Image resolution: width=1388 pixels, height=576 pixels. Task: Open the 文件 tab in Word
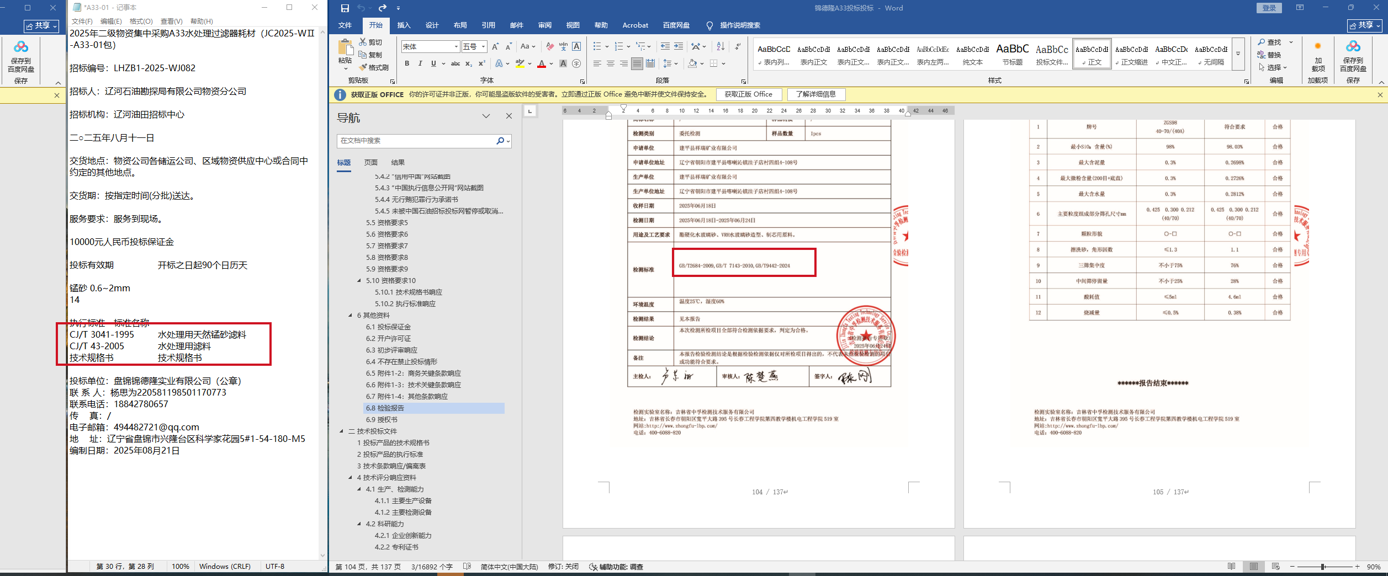(345, 25)
